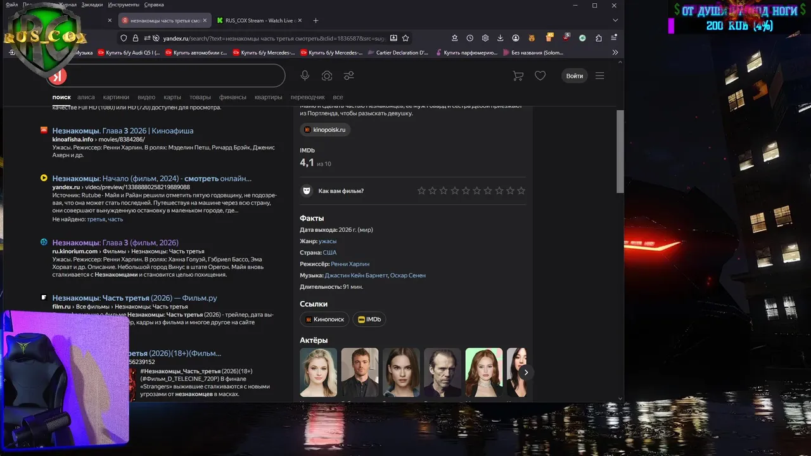Viewport: 811px width, 456px height.
Task: Open Справка menu in menu bar
Action: [154, 4]
